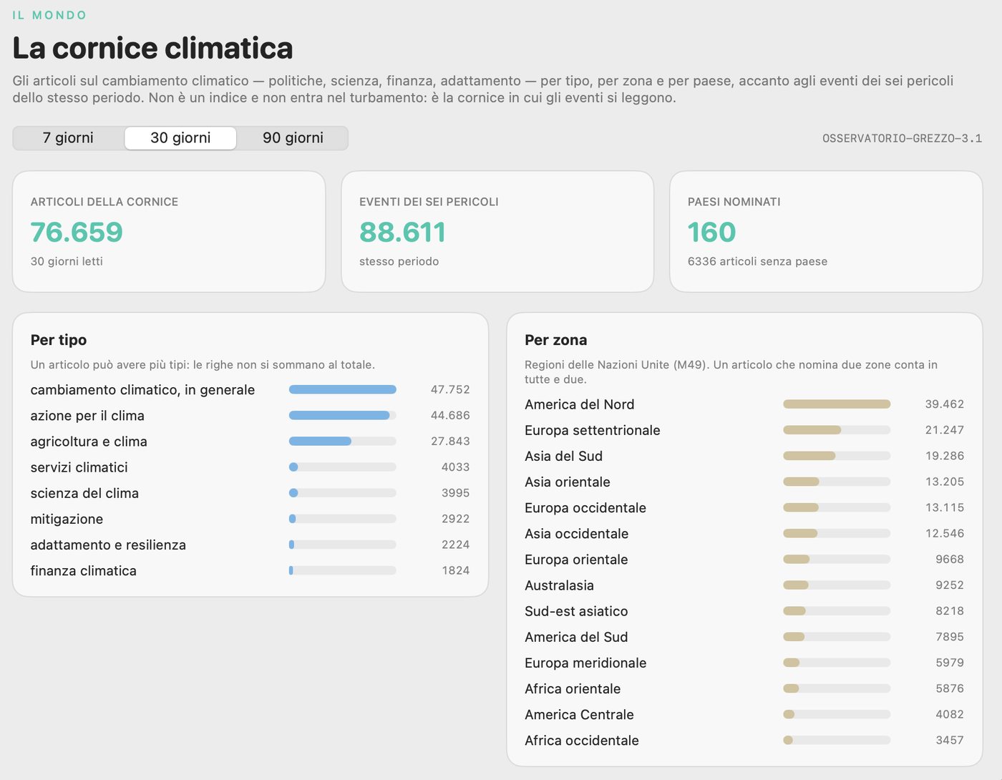Select the "Europa orientale" zone label

point(576,559)
